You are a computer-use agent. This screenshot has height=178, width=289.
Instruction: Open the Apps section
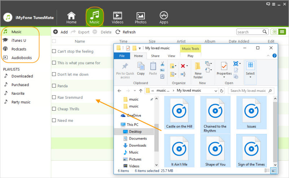164,18
